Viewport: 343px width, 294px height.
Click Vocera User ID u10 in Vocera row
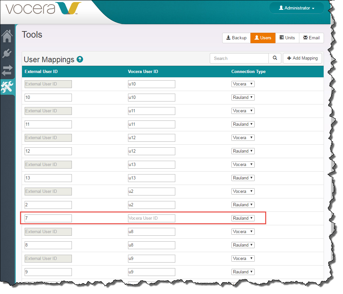[151, 84]
